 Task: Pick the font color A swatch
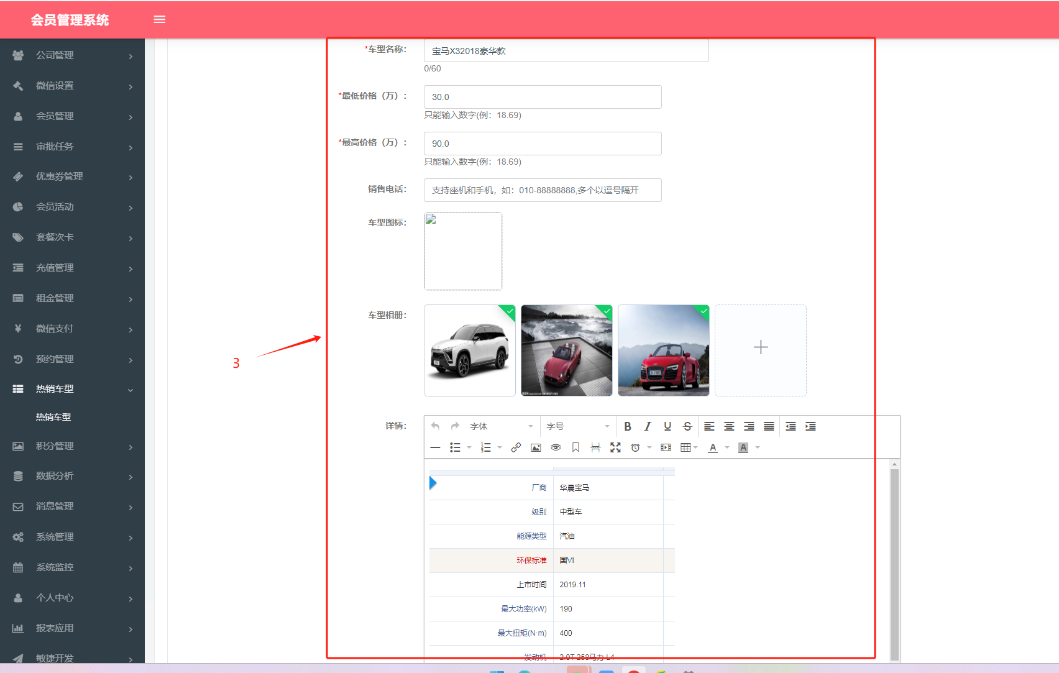713,447
